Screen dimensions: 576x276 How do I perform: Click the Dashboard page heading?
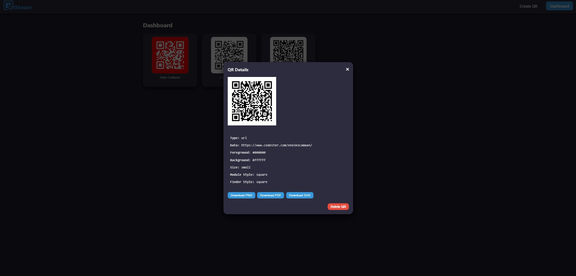click(x=158, y=25)
